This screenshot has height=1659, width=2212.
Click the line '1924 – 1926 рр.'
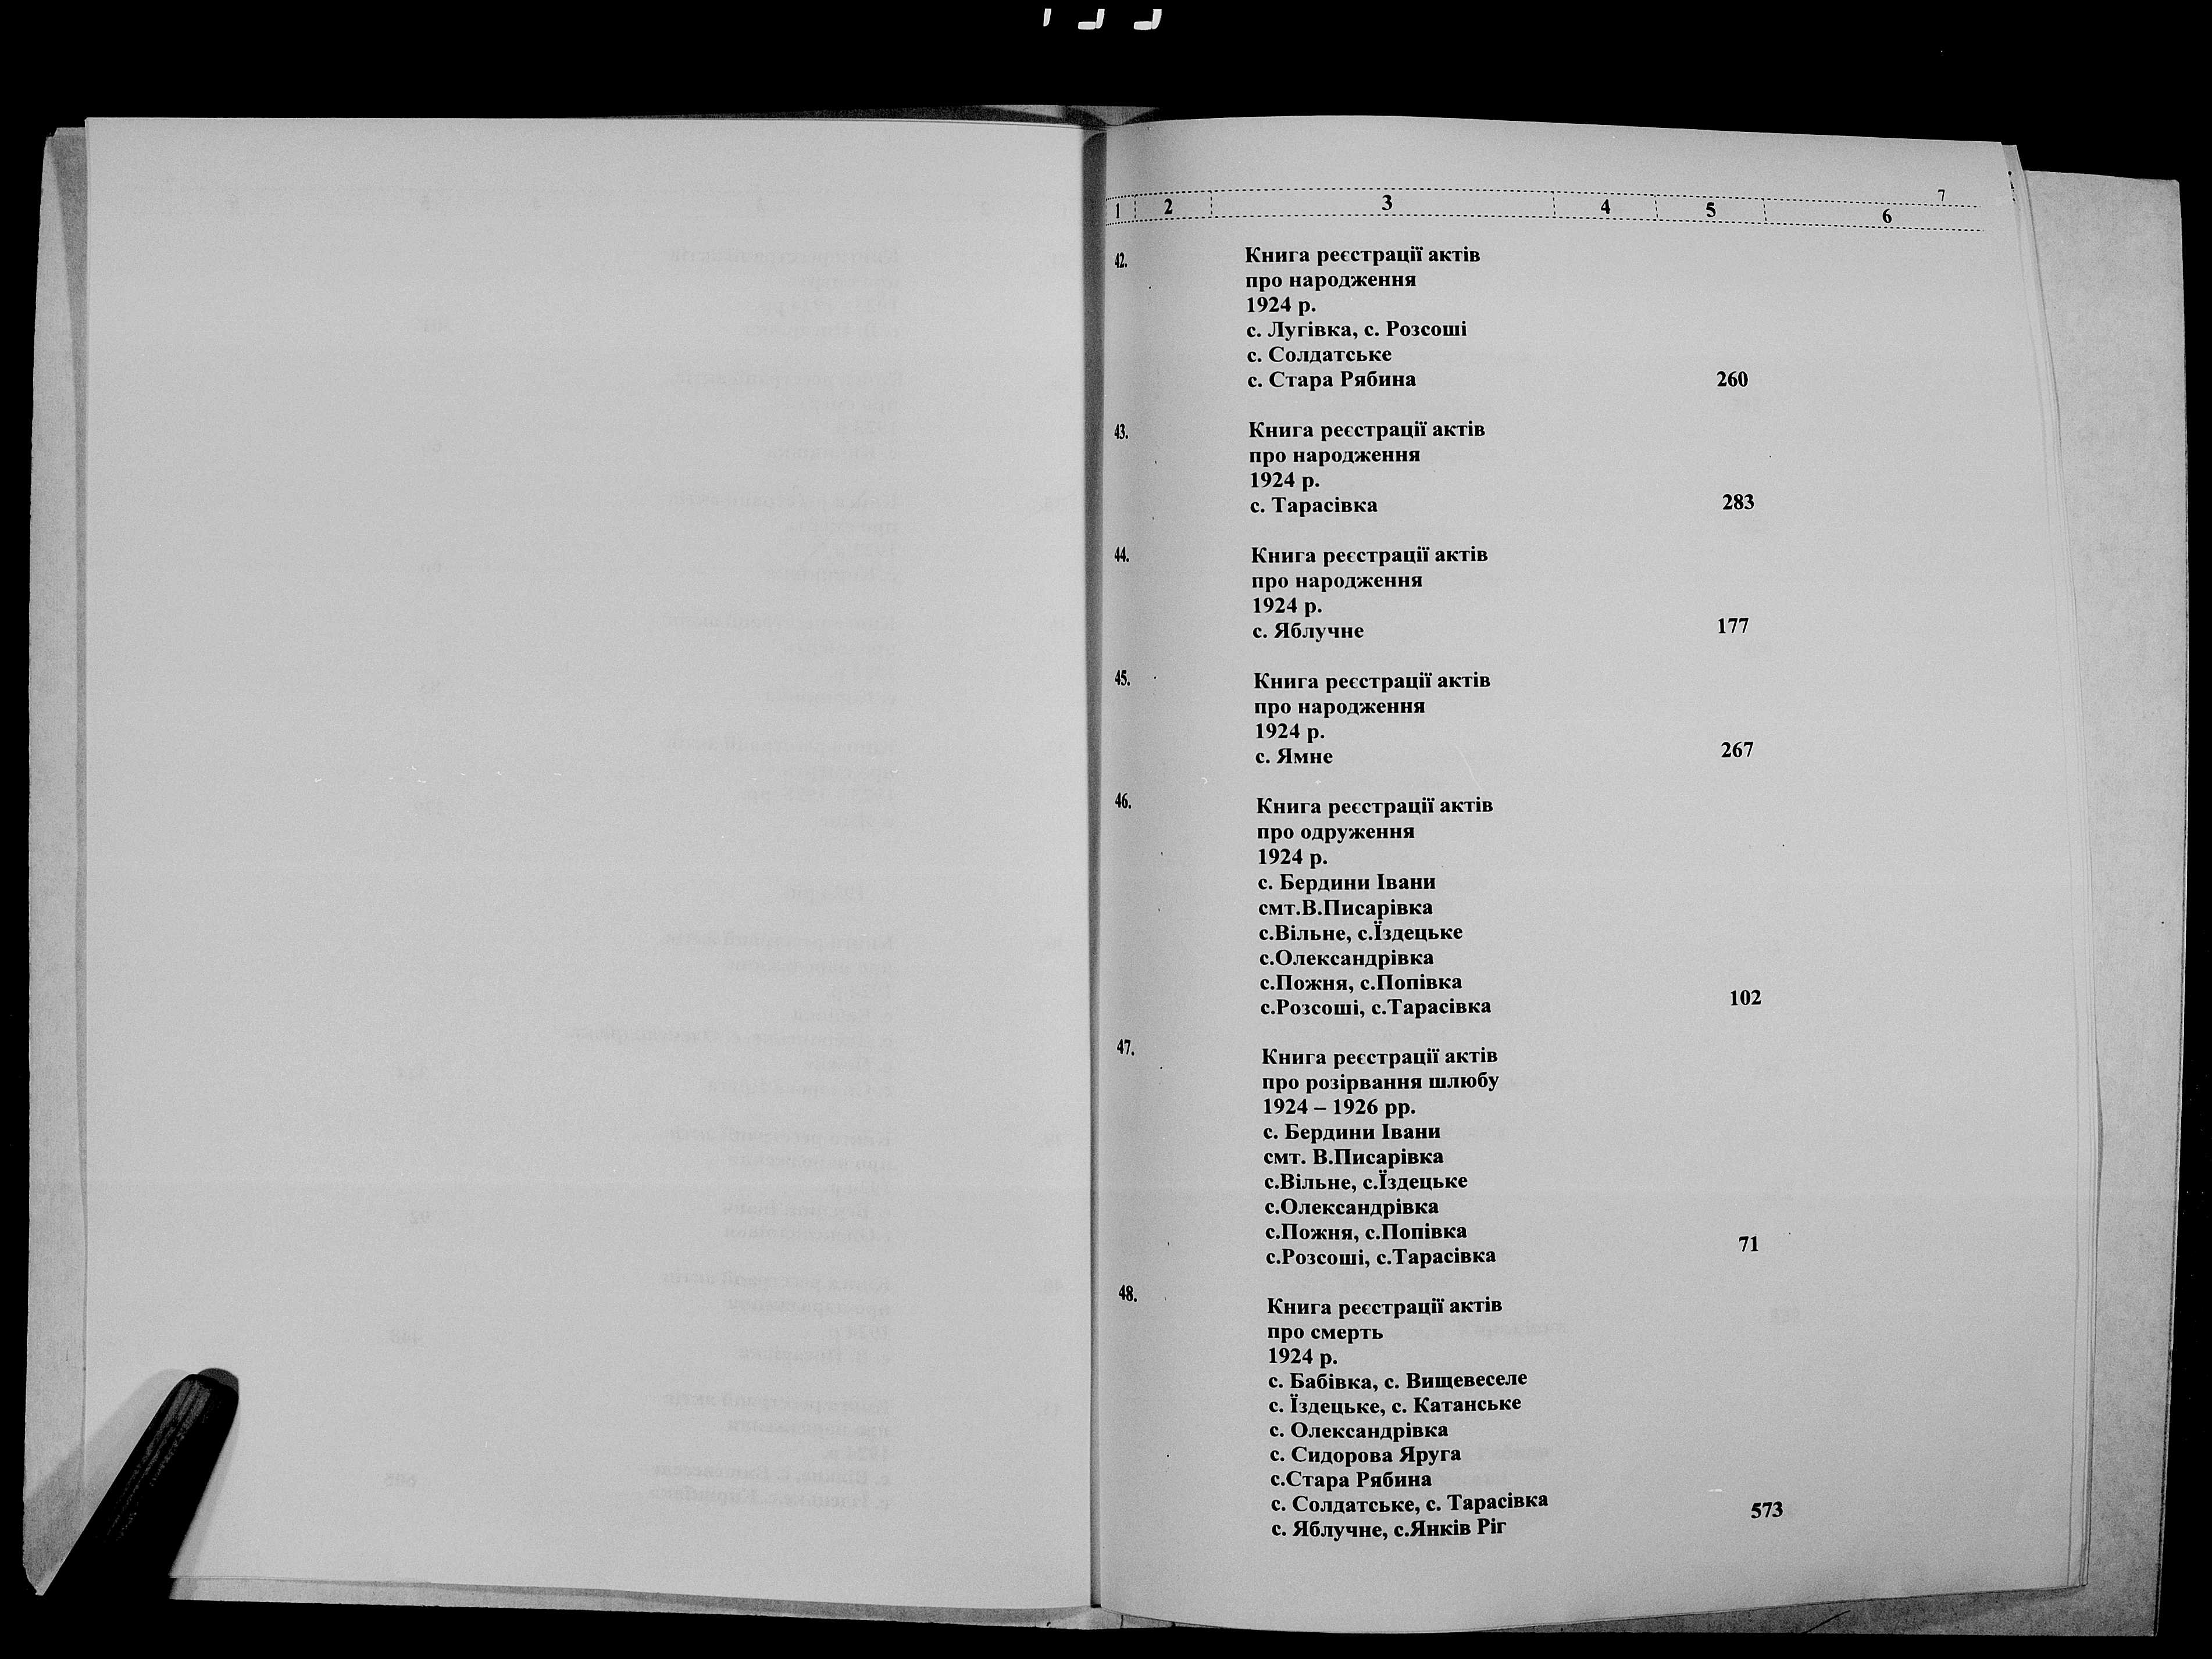[x=1339, y=1107]
